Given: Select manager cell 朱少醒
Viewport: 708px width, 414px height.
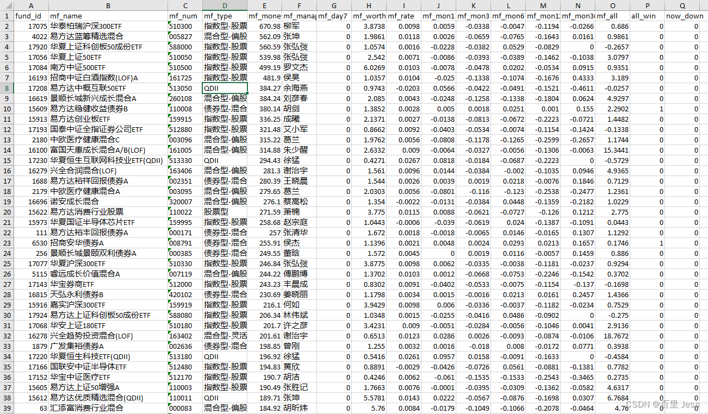Looking at the screenshot, I should (x=299, y=150).
